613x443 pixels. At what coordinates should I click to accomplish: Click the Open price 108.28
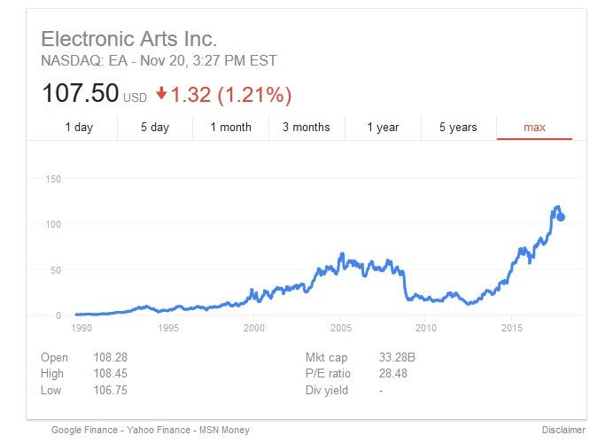(x=111, y=357)
